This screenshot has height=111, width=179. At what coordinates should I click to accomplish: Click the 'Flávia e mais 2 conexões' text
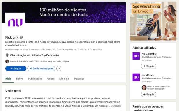pyautogui.click(x=158, y=88)
